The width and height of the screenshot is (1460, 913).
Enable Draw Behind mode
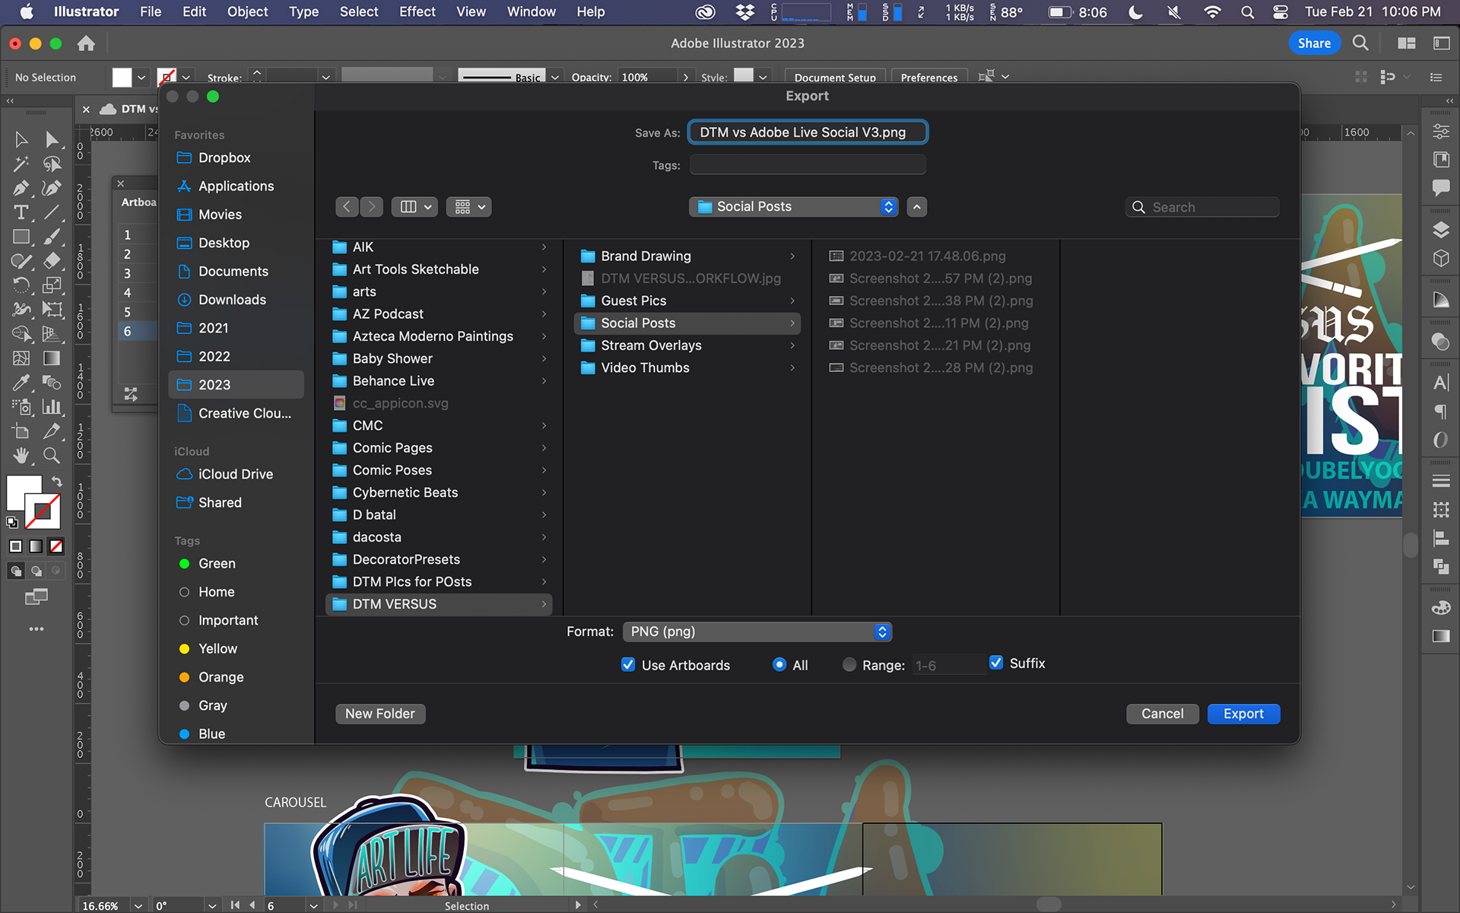pyautogui.click(x=36, y=571)
